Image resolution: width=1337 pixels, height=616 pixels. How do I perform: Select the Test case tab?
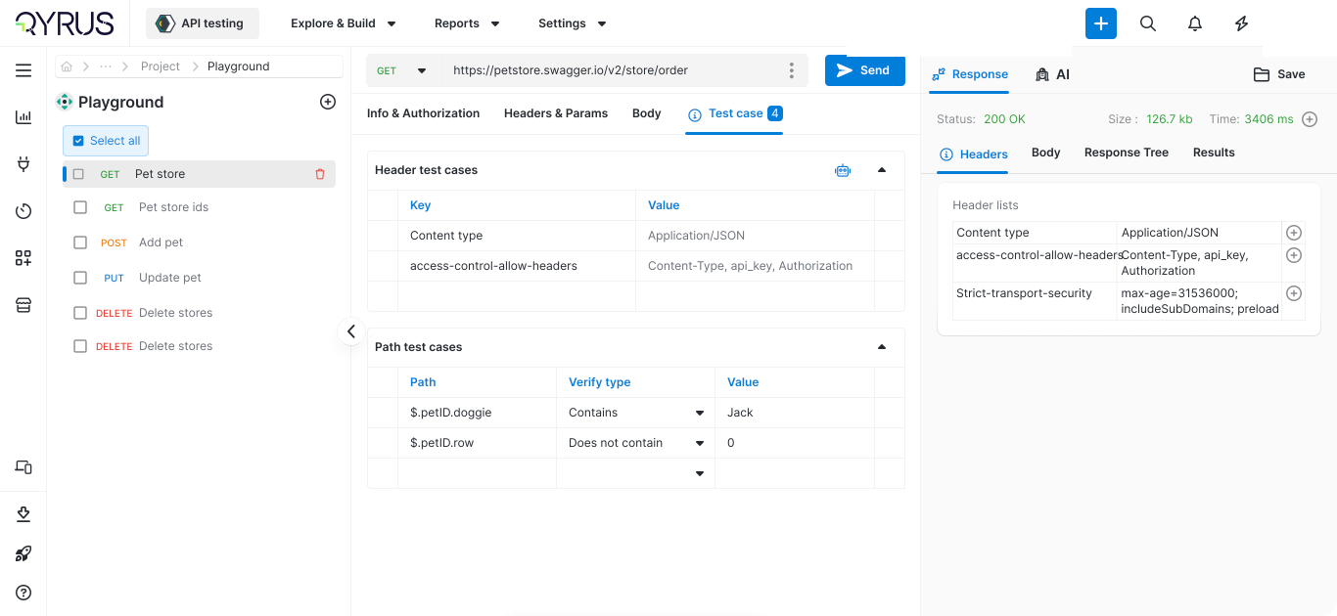[735, 113]
